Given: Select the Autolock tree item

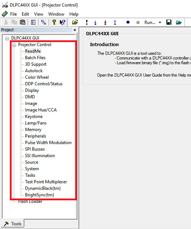Looking at the screenshot, I should [34, 71].
